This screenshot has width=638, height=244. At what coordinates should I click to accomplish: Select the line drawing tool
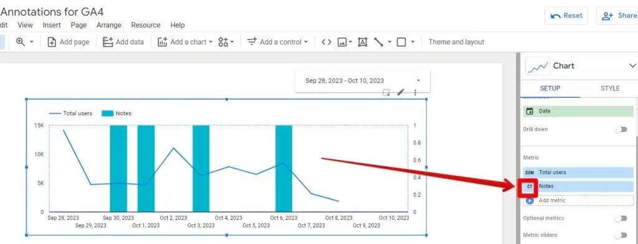(378, 42)
